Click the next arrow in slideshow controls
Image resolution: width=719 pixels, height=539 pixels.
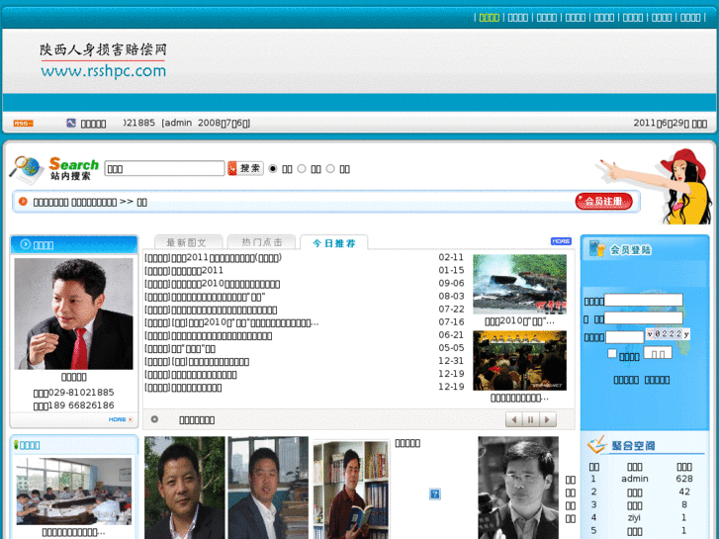[x=547, y=419]
